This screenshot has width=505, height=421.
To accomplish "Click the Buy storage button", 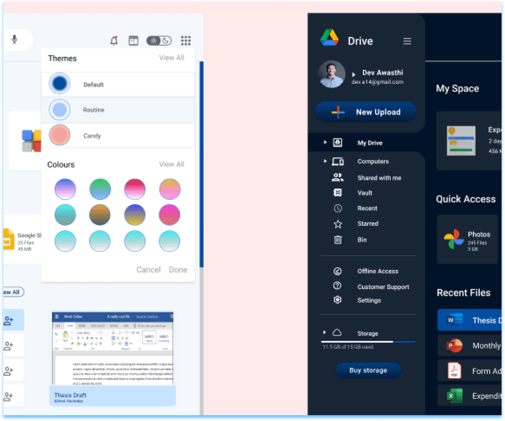I will point(368,370).
